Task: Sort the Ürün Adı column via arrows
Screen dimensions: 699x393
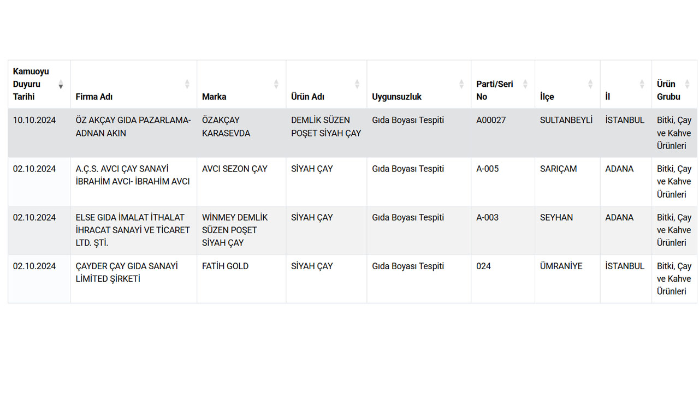Action: [357, 84]
